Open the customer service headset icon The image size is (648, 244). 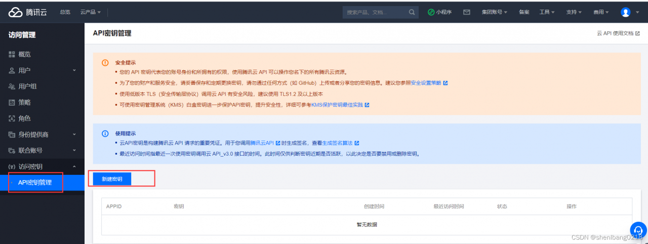coord(638,231)
